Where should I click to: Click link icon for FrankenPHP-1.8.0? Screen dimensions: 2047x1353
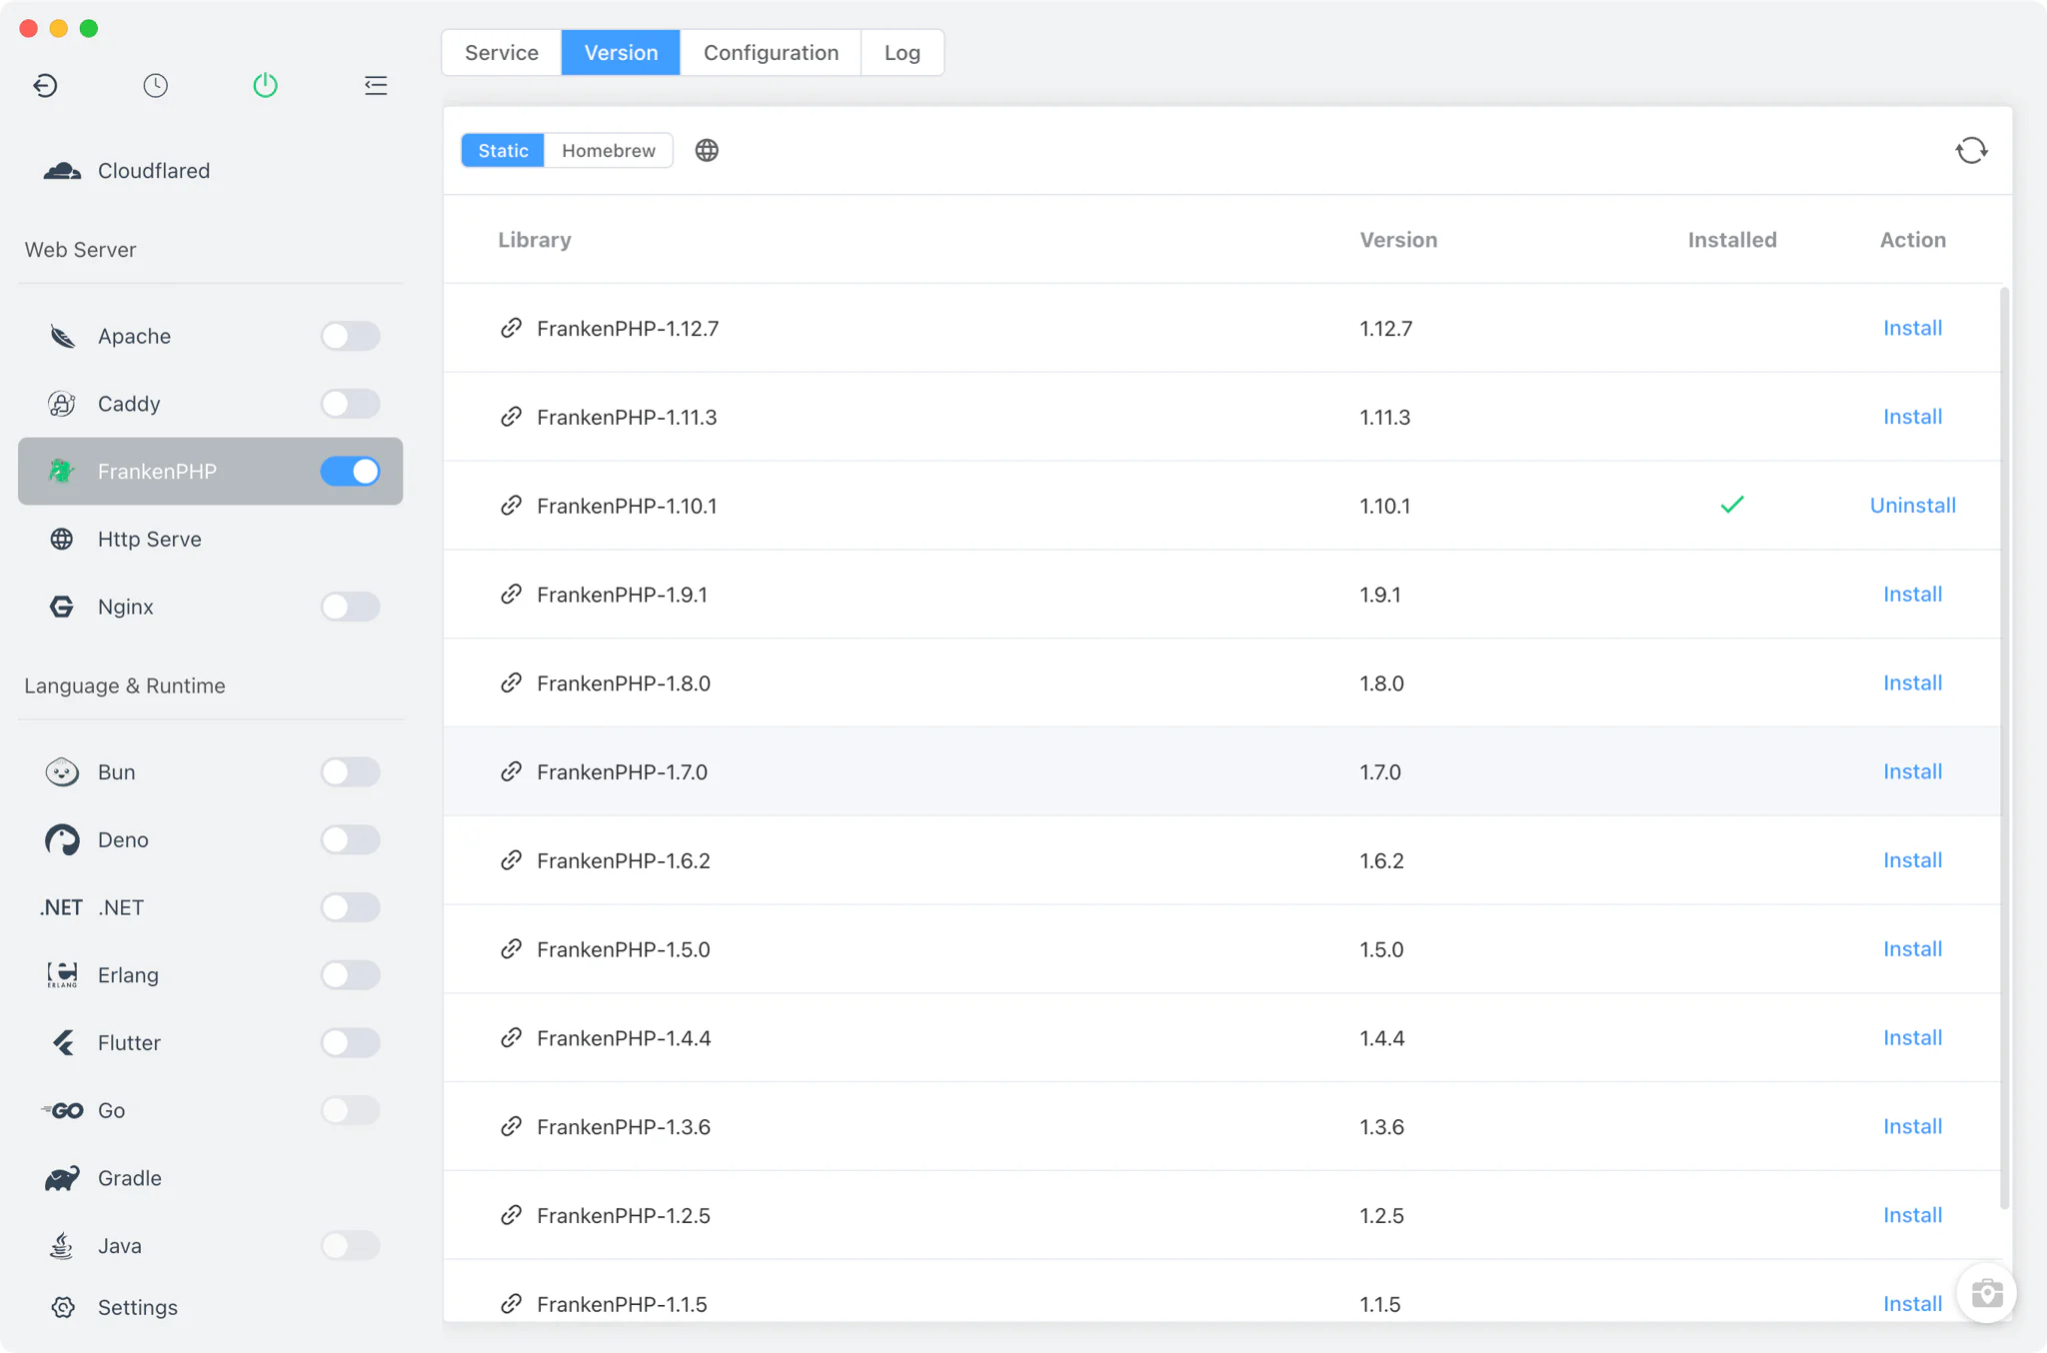(x=511, y=683)
